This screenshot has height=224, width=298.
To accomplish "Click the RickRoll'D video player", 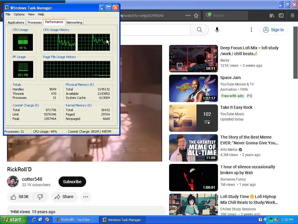I will click(x=85, y=103).
